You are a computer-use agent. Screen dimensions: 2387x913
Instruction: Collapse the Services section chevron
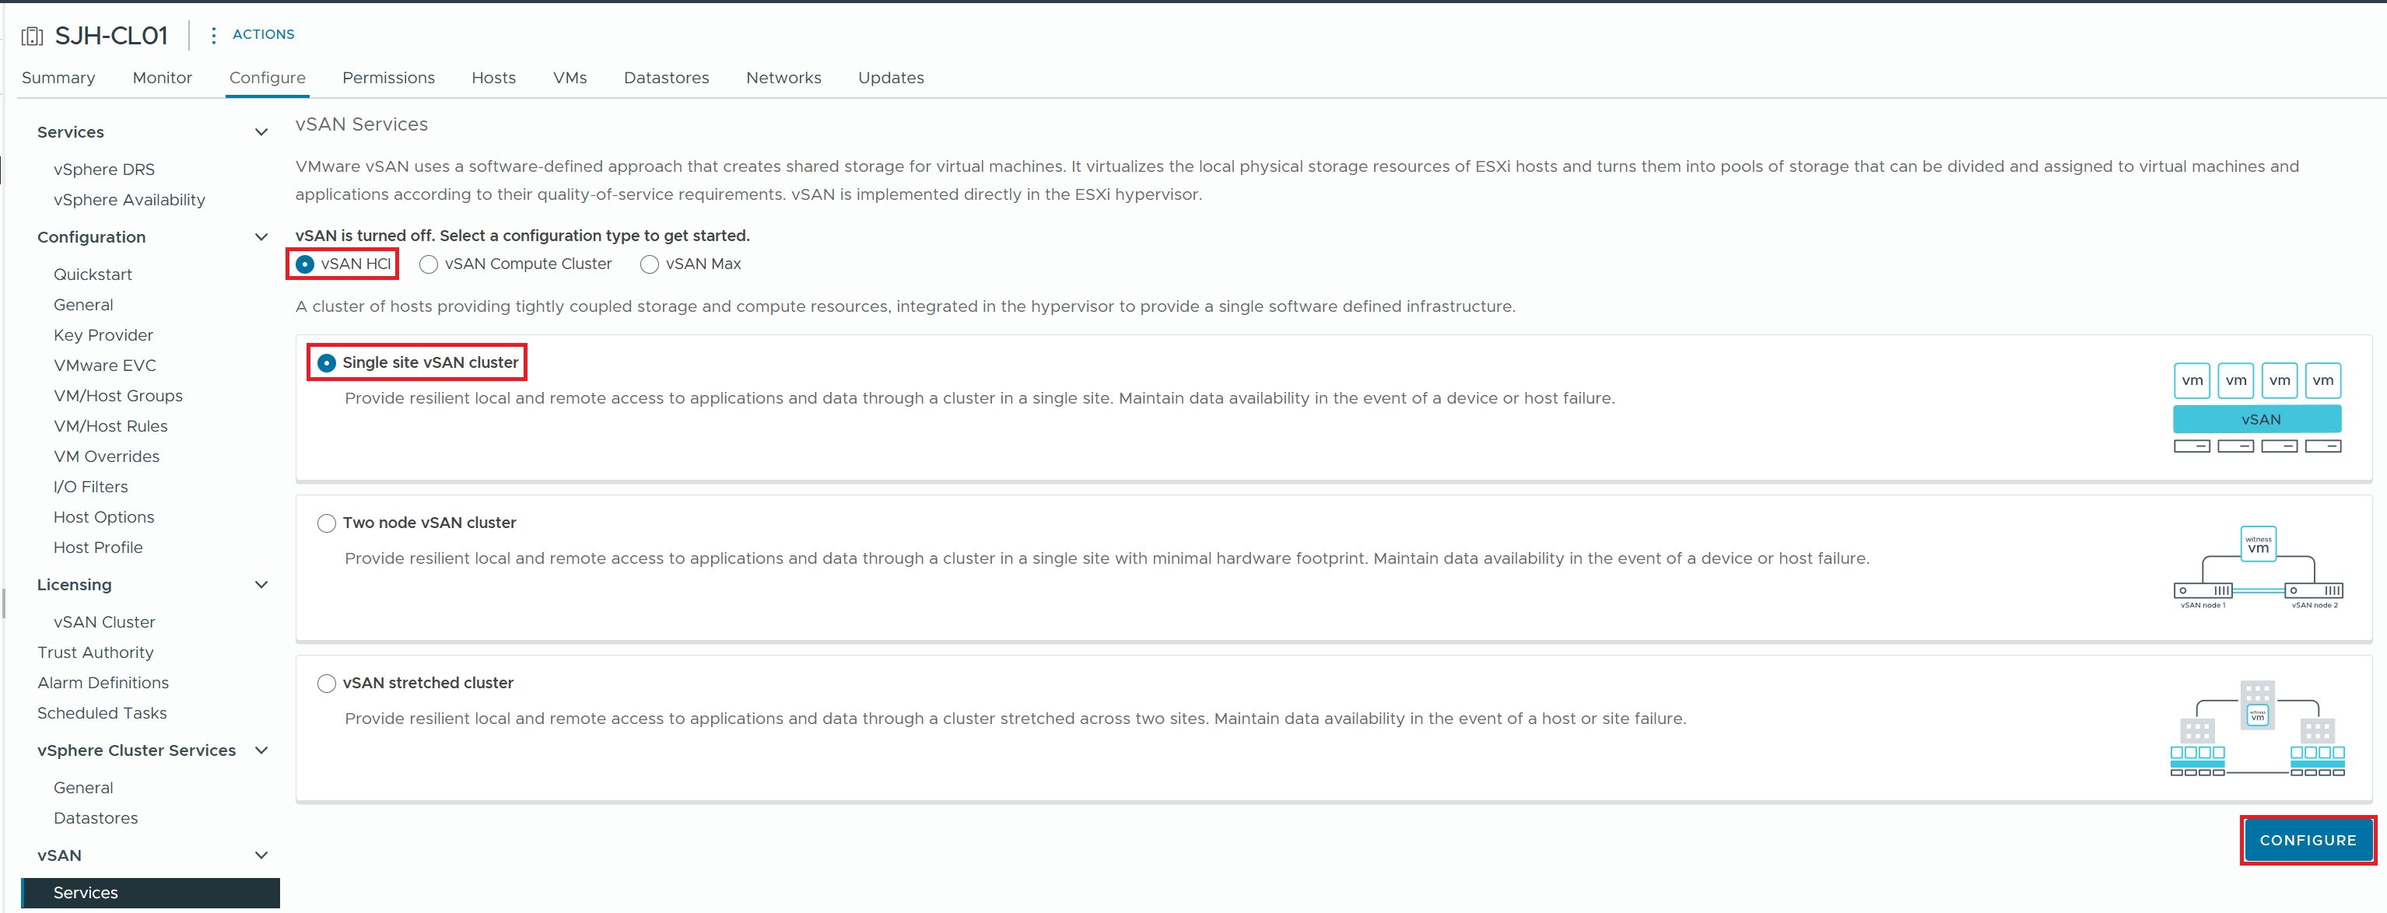261,132
